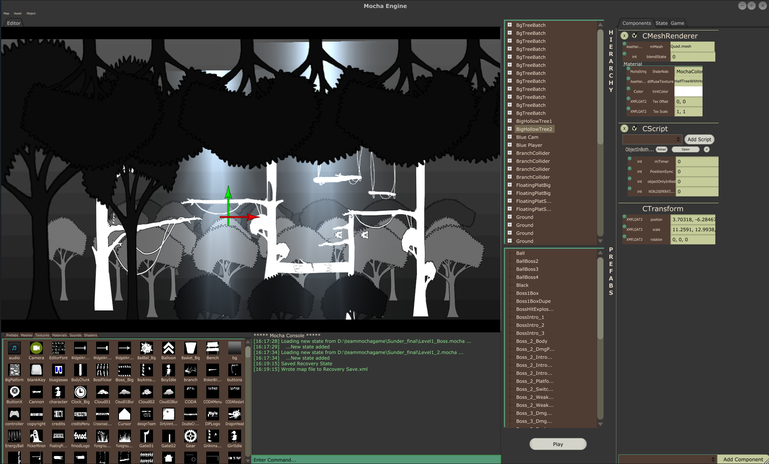Select the buttons prefab icon

click(x=235, y=370)
